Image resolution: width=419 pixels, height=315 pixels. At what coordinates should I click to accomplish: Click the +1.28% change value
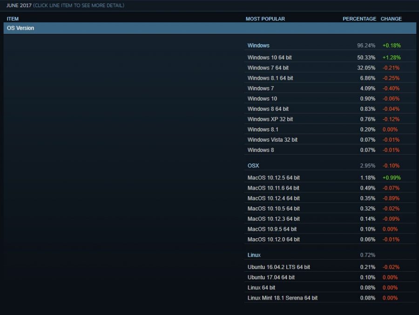392,57
